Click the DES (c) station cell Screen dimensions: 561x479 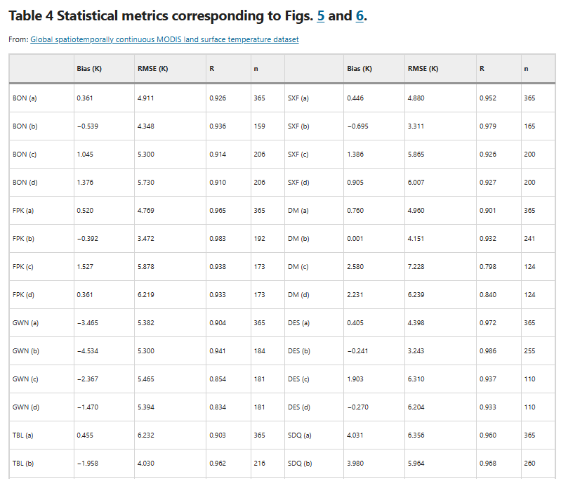click(298, 379)
